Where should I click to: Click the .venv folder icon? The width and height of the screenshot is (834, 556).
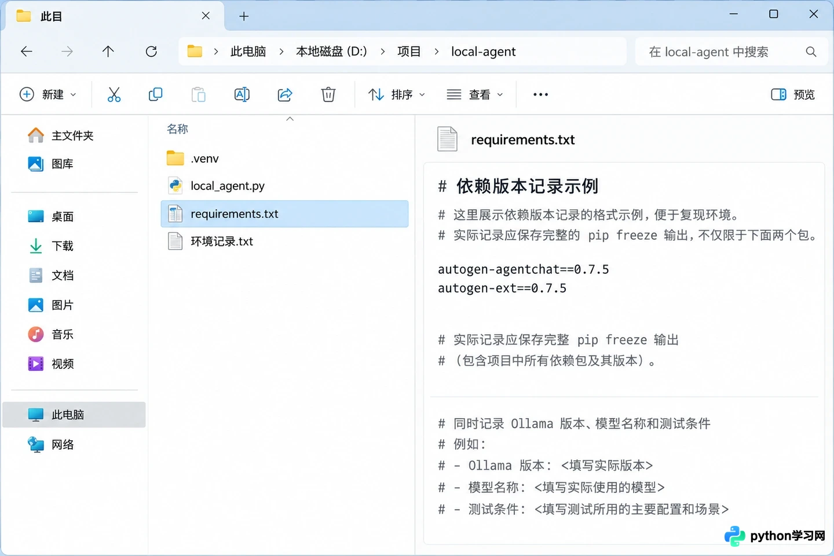pyautogui.click(x=175, y=158)
